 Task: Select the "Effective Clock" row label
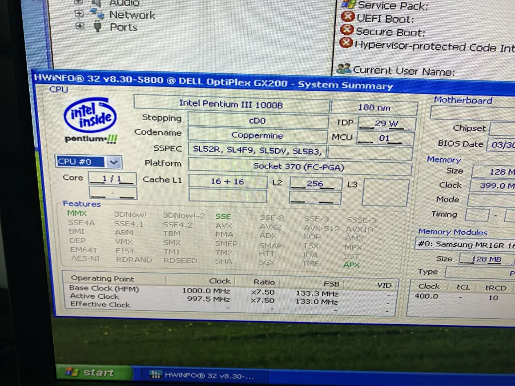(x=101, y=305)
